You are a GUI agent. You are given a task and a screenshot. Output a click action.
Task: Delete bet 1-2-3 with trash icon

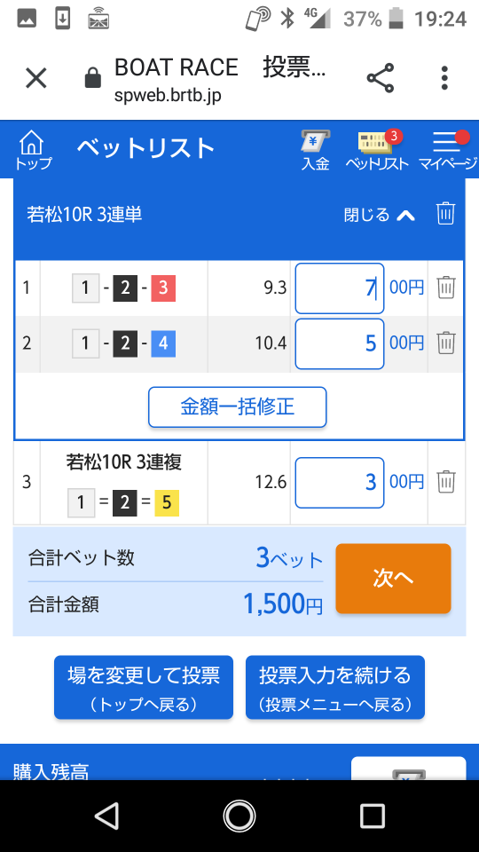tap(446, 287)
